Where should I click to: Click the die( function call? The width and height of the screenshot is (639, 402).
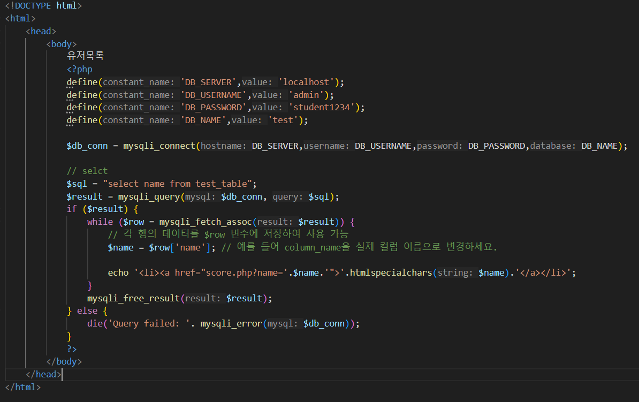coord(97,324)
